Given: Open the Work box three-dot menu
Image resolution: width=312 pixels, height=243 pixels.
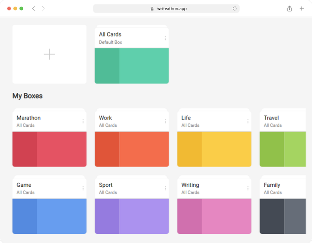Looking at the screenshot, I should [x=165, y=121].
